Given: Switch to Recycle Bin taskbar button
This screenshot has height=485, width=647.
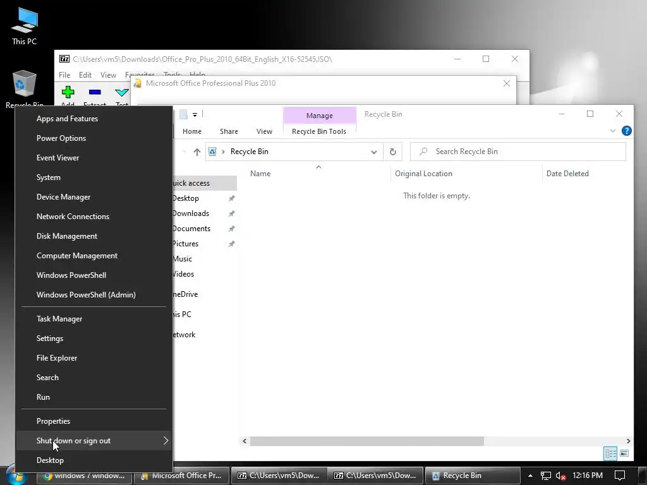Looking at the screenshot, I should (x=472, y=476).
